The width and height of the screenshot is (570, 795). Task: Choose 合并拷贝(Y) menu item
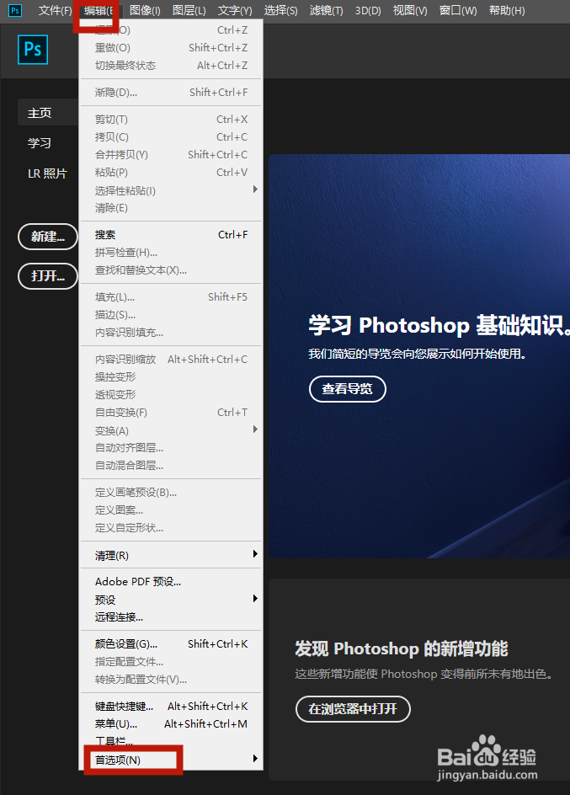[x=171, y=155]
